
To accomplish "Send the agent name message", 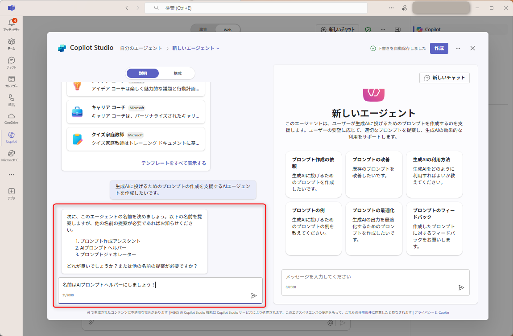I will click(x=254, y=296).
